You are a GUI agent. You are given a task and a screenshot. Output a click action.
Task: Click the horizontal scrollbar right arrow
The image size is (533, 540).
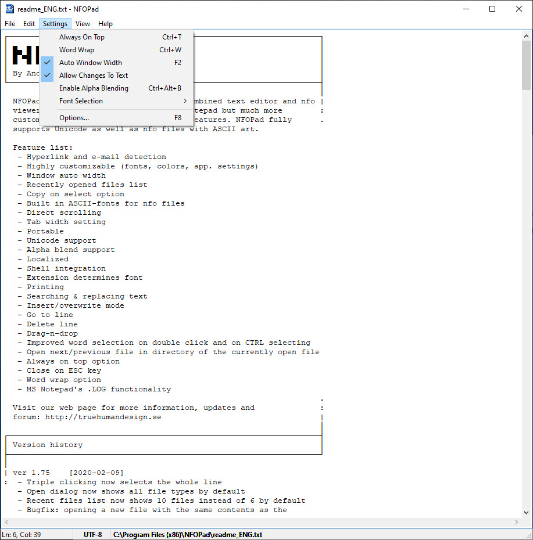coord(517,522)
